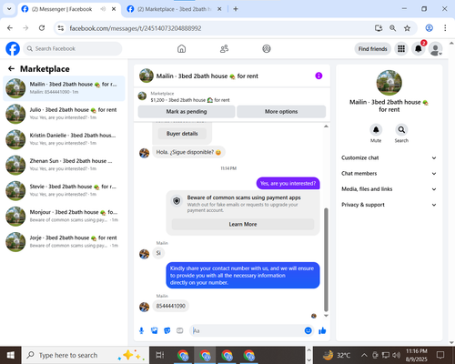Open conversation information purple icon
Viewport: 455px width, 364px height.
coord(318,76)
